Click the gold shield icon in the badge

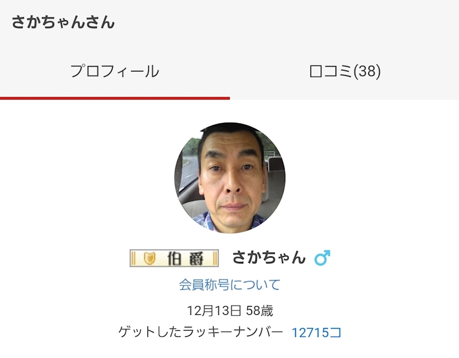[150, 258]
